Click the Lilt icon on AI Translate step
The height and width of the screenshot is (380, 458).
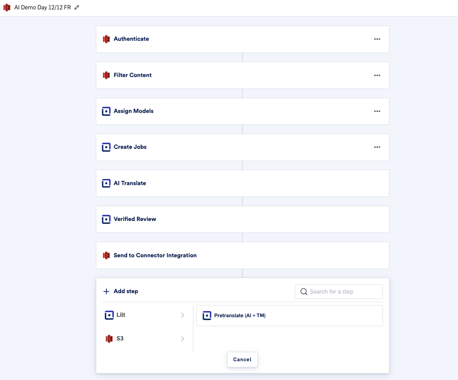click(106, 183)
